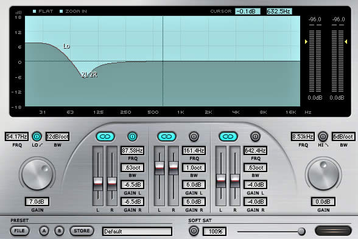Turn on the Soft Sat power button
This screenshot has height=239, width=358.
[194, 231]
